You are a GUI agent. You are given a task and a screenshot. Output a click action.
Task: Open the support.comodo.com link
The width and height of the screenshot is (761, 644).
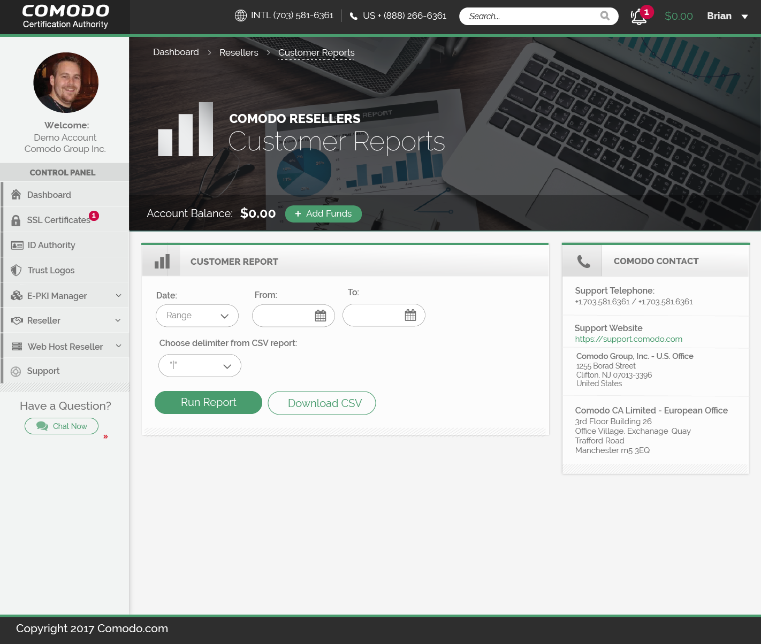[628, 339]
